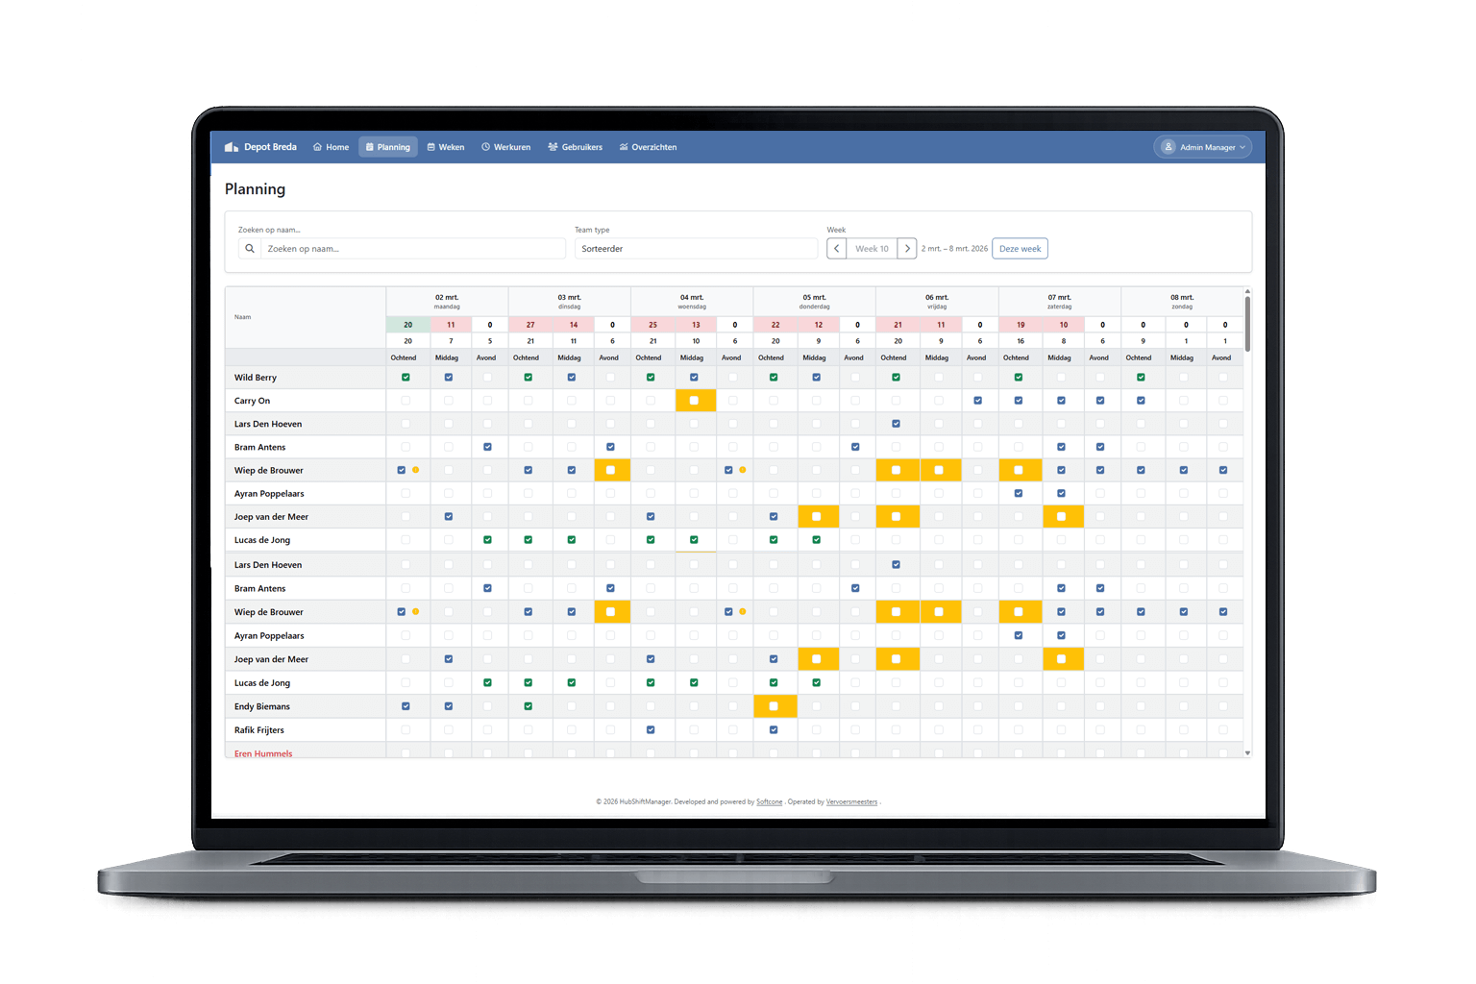Toggle Rafik Frijters' Wednesday Ochtend checkbox

(651, 730)
